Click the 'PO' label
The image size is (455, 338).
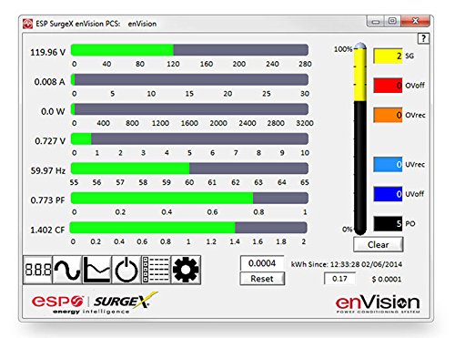[x=410, y=223]
